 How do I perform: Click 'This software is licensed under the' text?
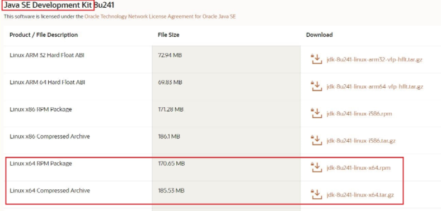(x=44, y=17)
